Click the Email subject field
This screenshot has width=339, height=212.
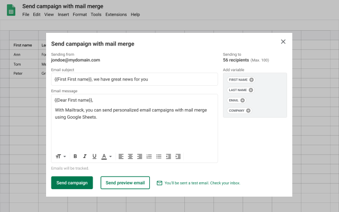click(135, 79)
